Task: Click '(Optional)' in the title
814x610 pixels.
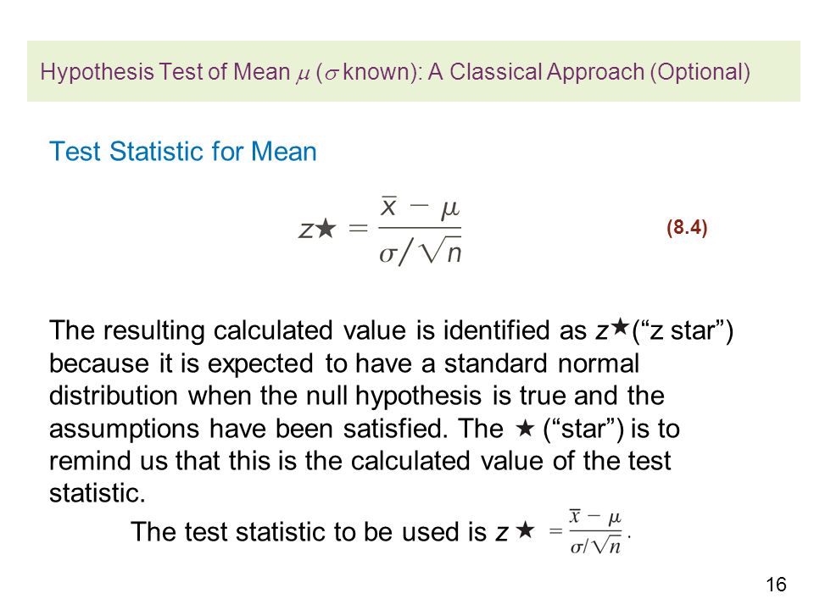Action: click(x=700, y=71)
